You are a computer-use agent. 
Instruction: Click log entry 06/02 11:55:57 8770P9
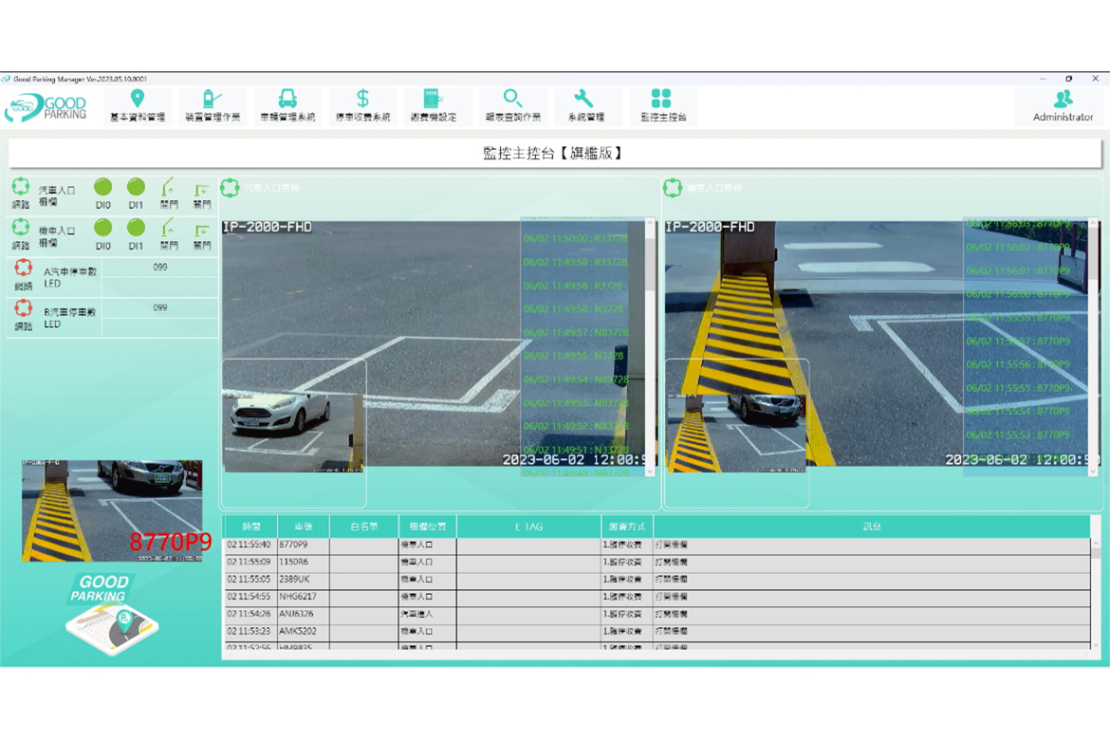(x=1018, y=342)
